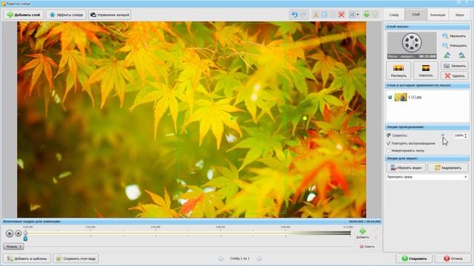
Task: Click the right flip/rotate mask icon
Action: [461, 55]
